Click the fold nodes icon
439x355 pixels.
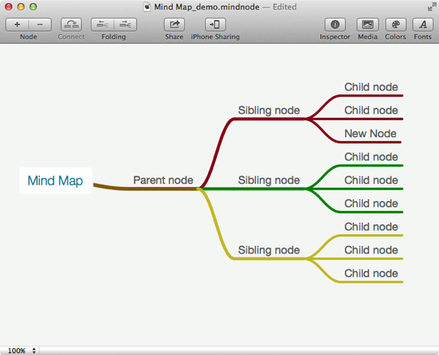click(x=102, y=25)
